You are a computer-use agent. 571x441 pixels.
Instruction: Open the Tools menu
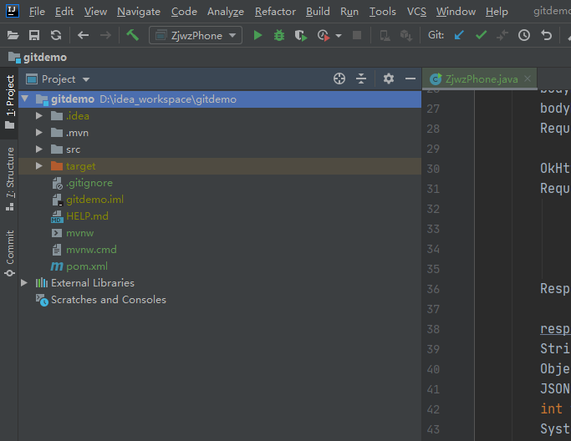pyautogui.click(x=383, y=12)
